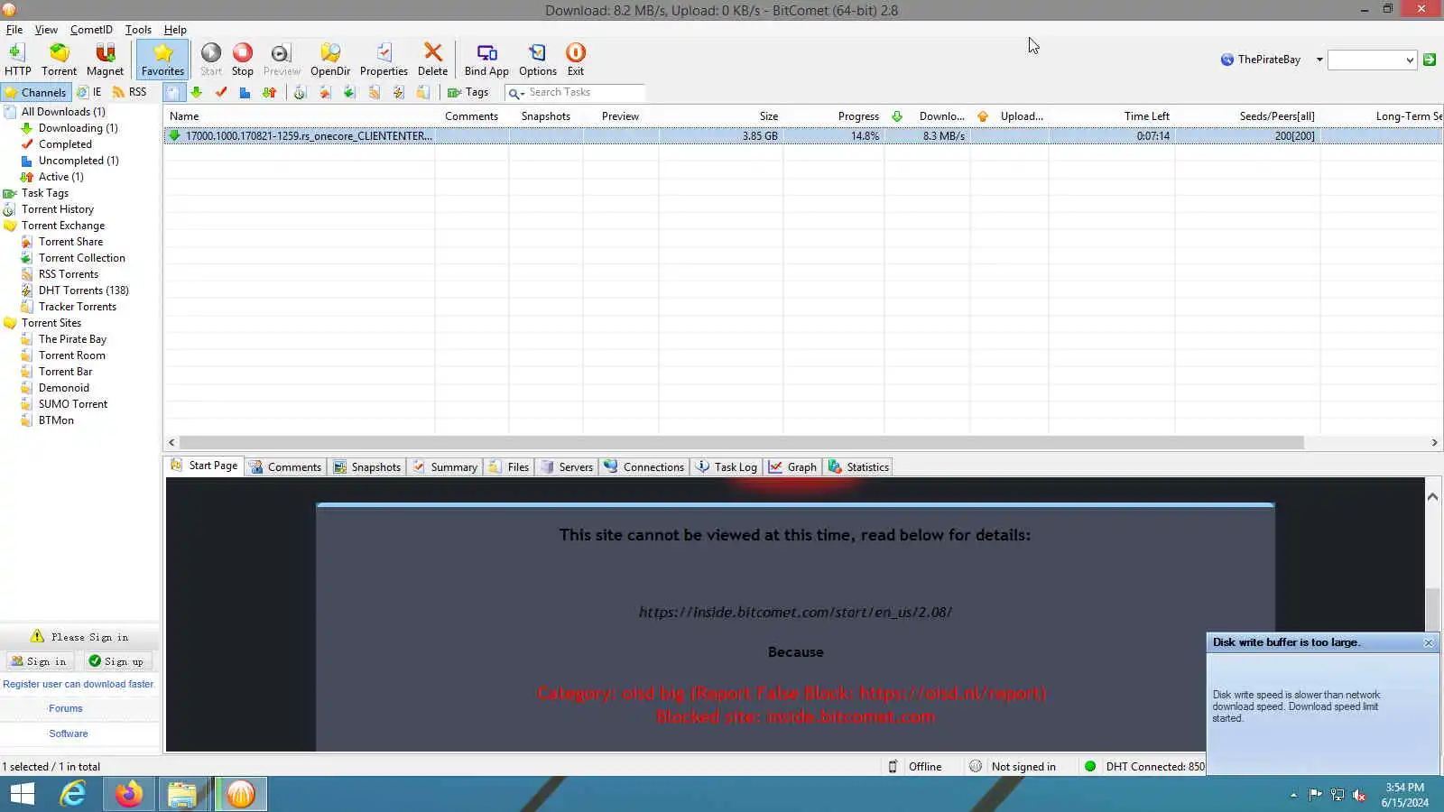1444x812 pixels.
Task: Open the Statistics tab
Action: pos(859,466)
